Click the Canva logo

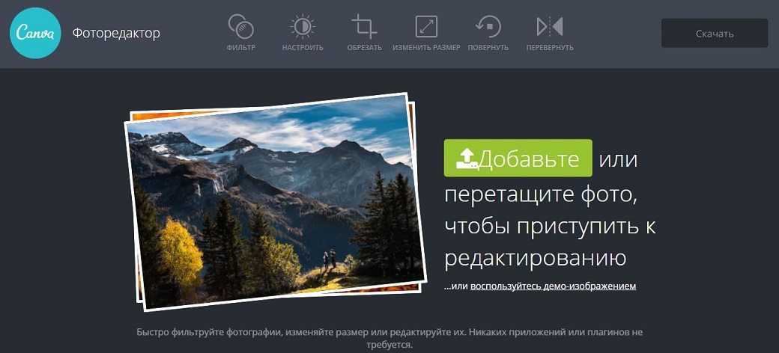pyautogui.click(x=34, y=34)
